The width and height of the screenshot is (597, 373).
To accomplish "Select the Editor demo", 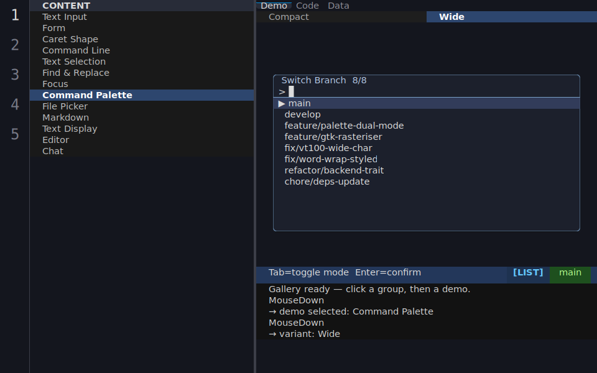I will tap(142, 140).
